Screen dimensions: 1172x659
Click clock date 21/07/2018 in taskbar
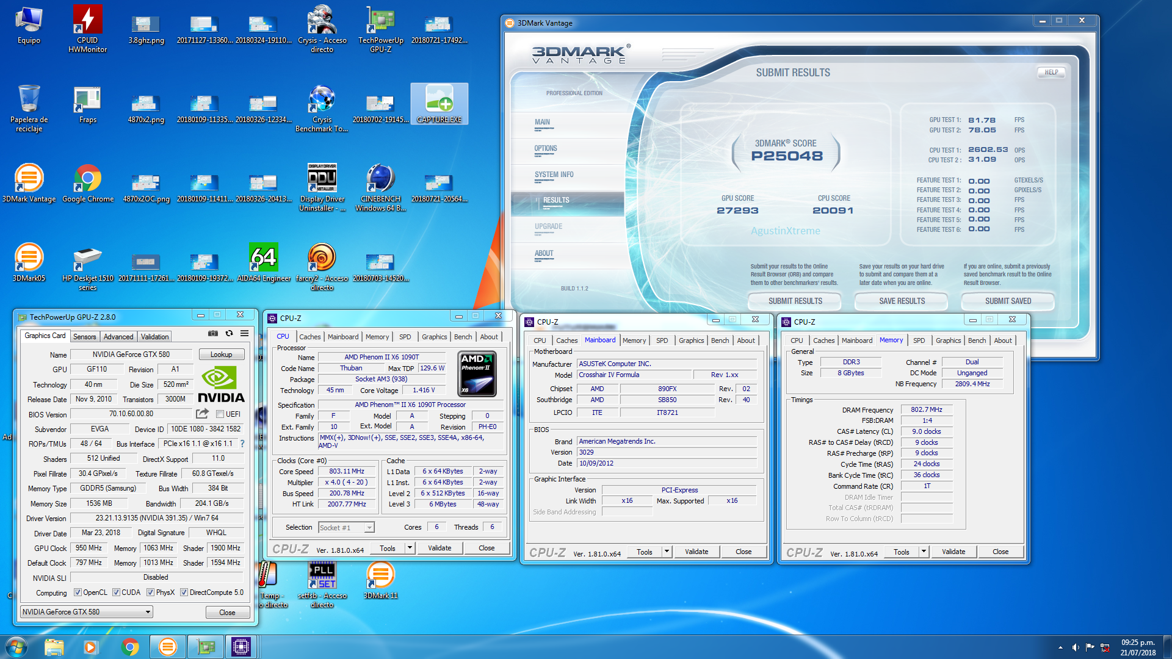[1138, 652]
